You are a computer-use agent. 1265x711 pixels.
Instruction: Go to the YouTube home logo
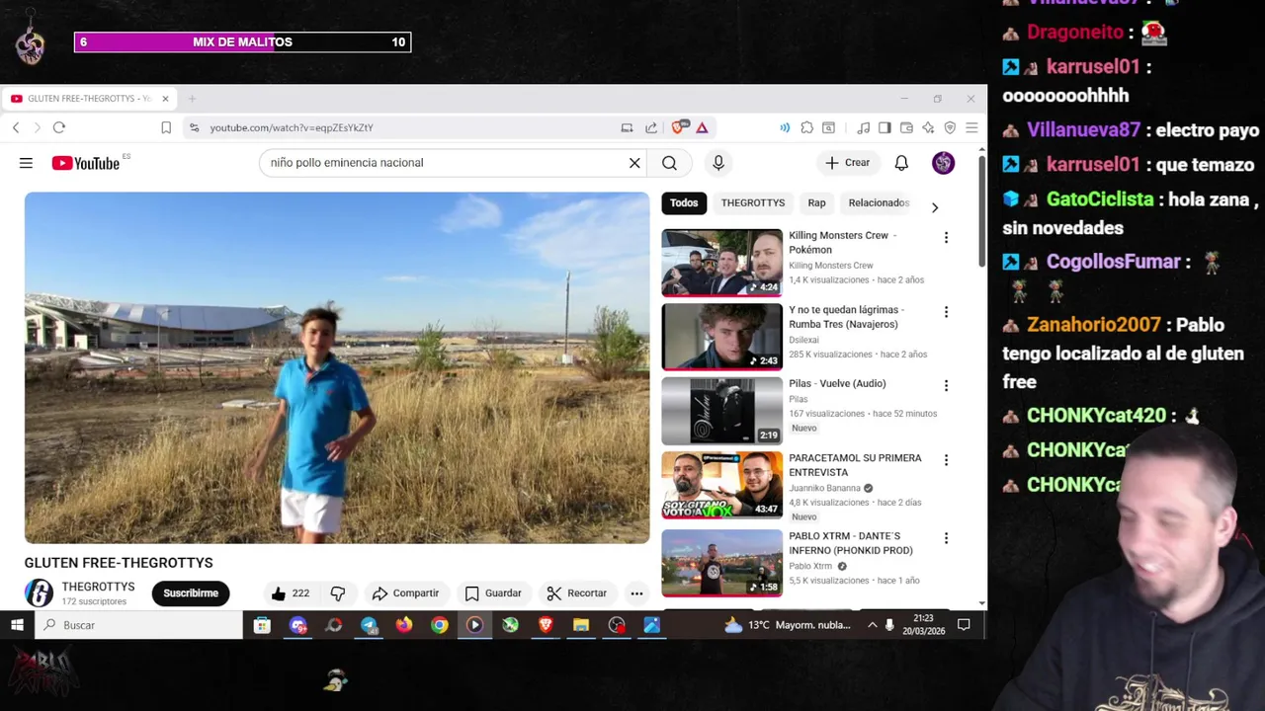[x=86, y=163]
